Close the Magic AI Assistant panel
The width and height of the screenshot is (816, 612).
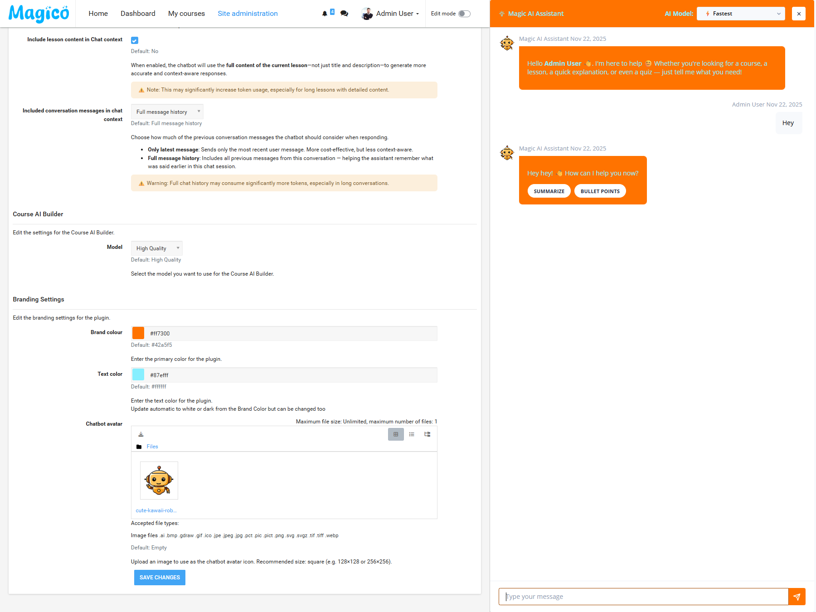(799, 14)
